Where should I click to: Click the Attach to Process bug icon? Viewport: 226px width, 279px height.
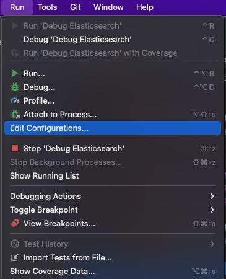pos(15,115)
